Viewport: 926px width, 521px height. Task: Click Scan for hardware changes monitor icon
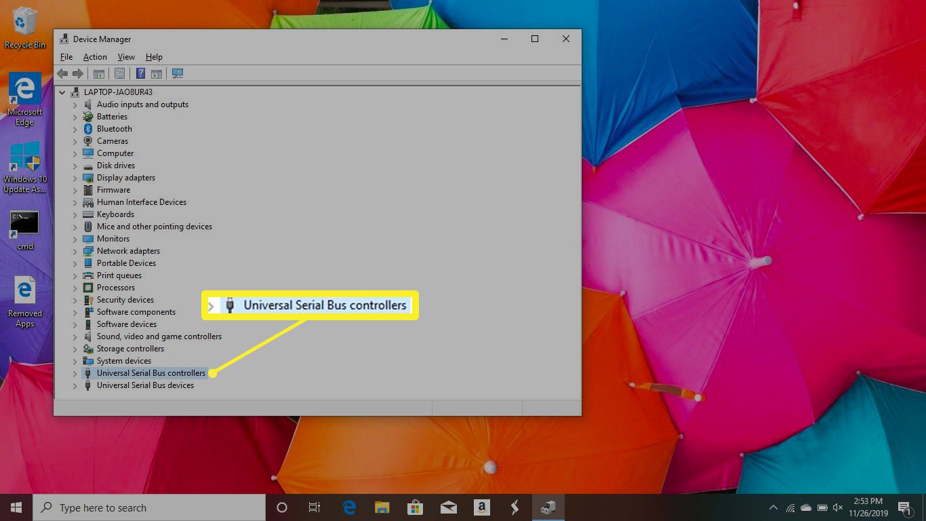click(178, 73)
